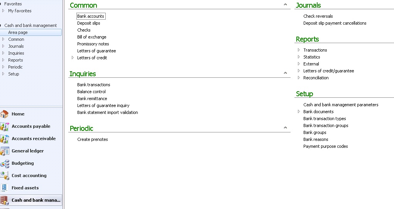Expand the Transactions reports group

[299, 50]
